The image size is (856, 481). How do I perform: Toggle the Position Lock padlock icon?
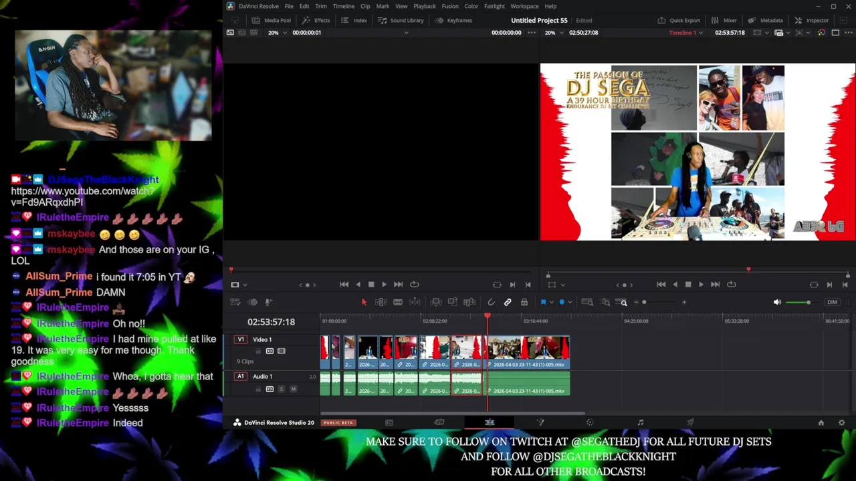pos(524,303)
